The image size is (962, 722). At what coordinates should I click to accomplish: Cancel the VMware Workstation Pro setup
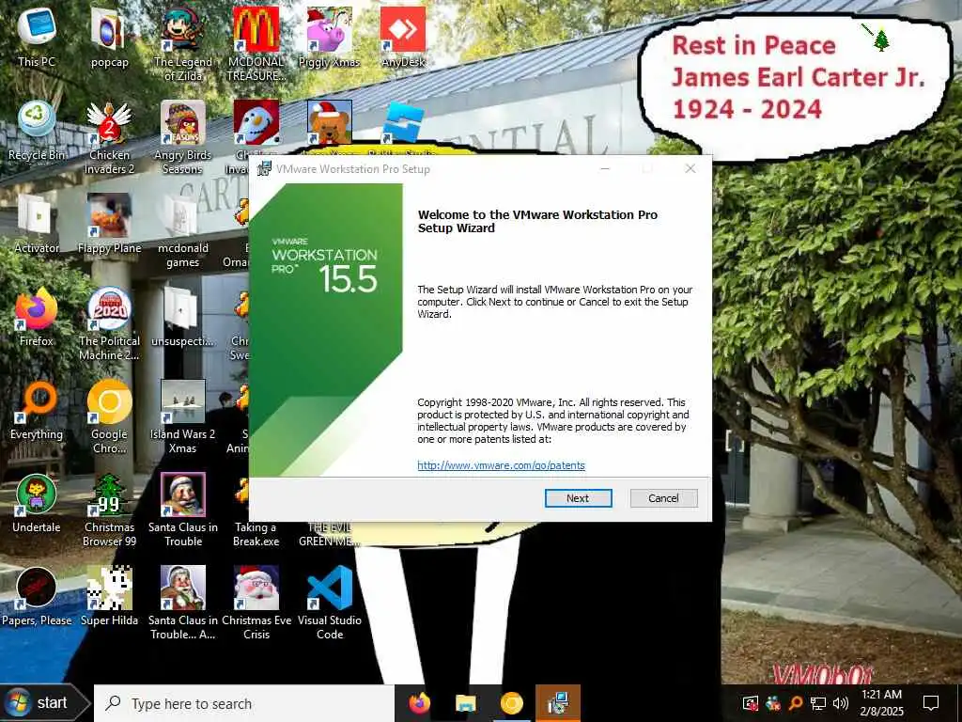[x=663, y=498]
